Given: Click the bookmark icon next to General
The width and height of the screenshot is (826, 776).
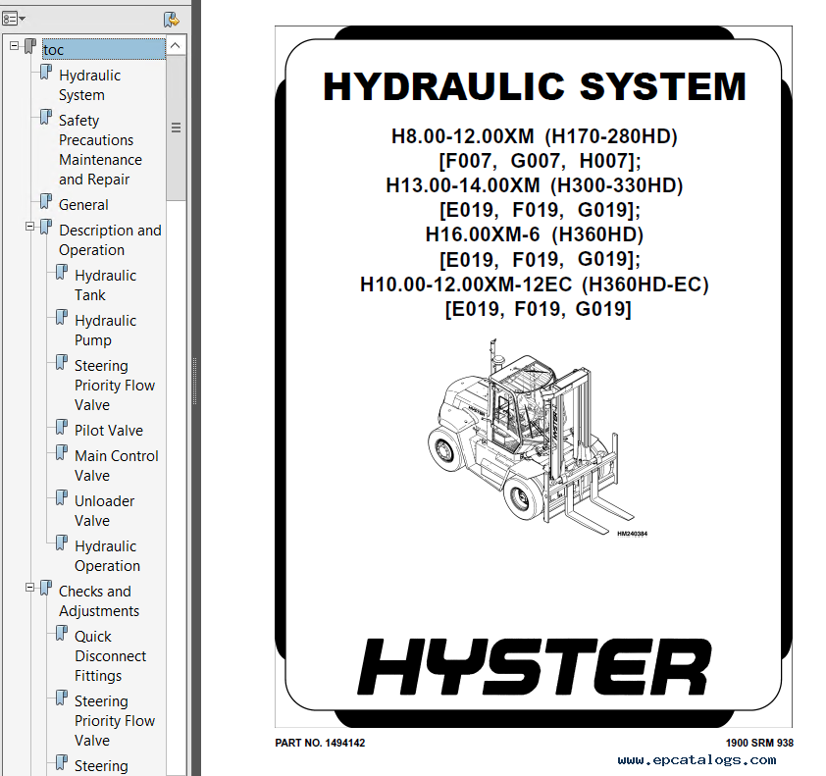Looking at the screenshot, I should pos(46,203).
